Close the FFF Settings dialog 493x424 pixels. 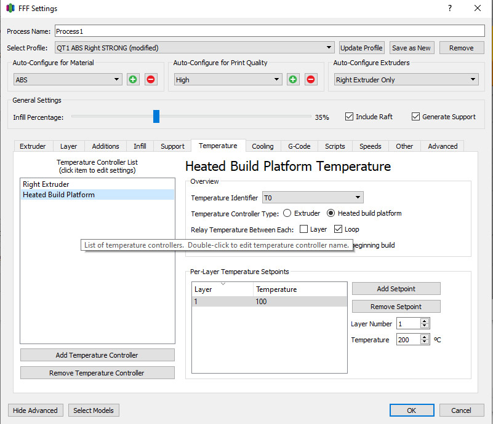(x=478, y=8)
